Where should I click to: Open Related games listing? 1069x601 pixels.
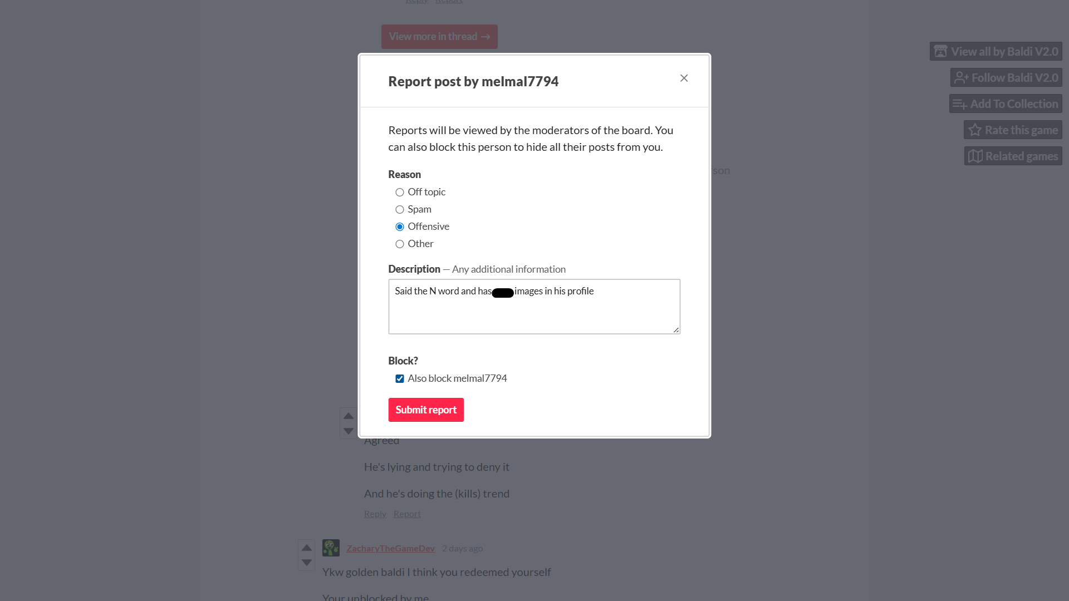click(x=1013, y=156)
